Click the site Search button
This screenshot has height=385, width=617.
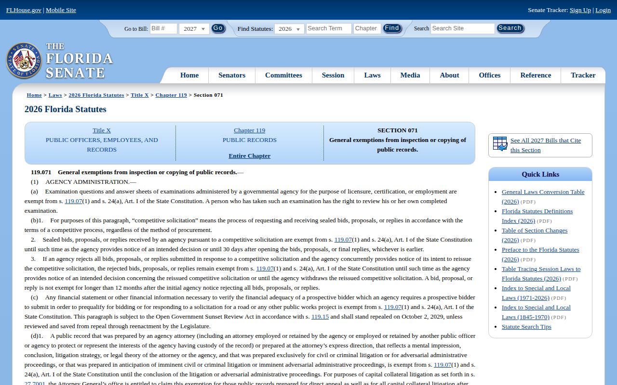(510, 28)
